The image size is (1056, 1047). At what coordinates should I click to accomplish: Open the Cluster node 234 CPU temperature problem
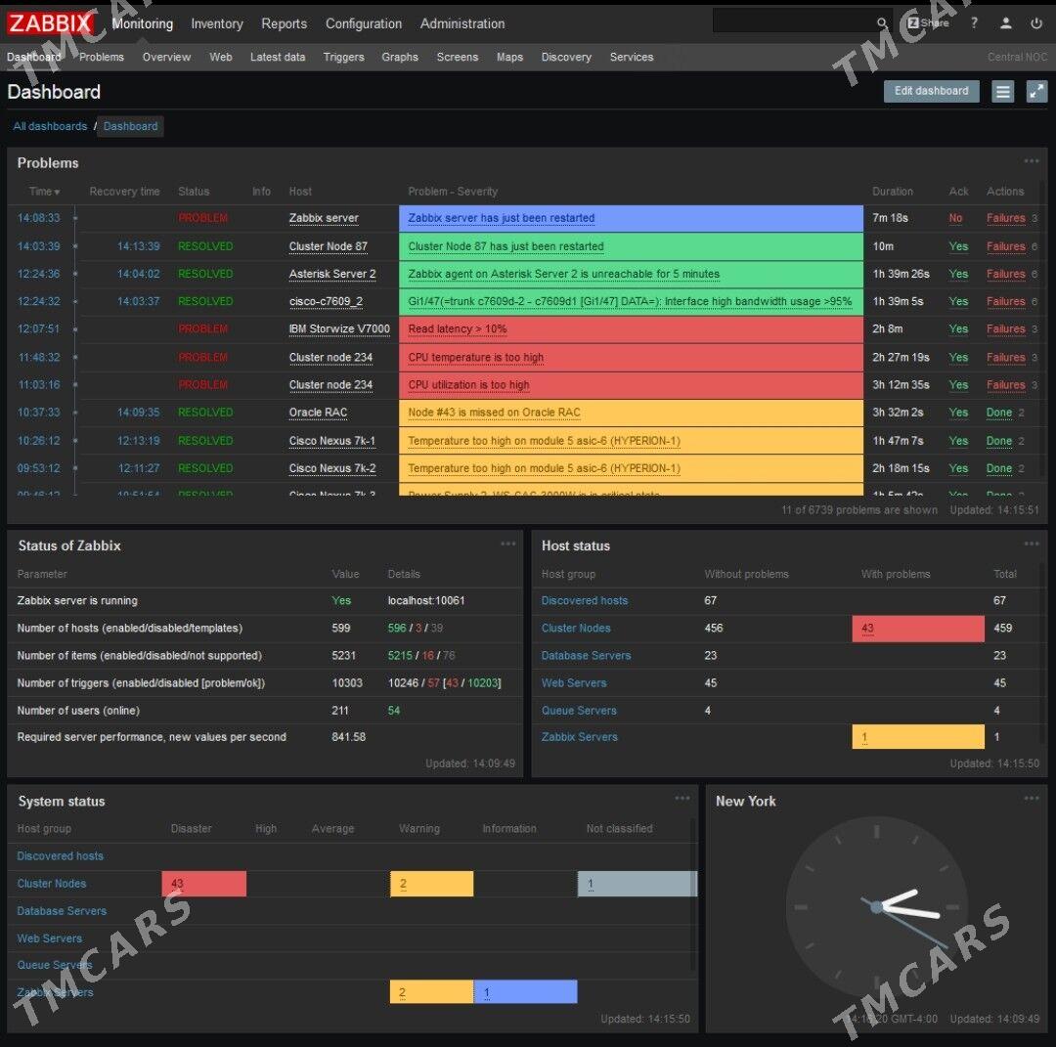click(475, 358)
